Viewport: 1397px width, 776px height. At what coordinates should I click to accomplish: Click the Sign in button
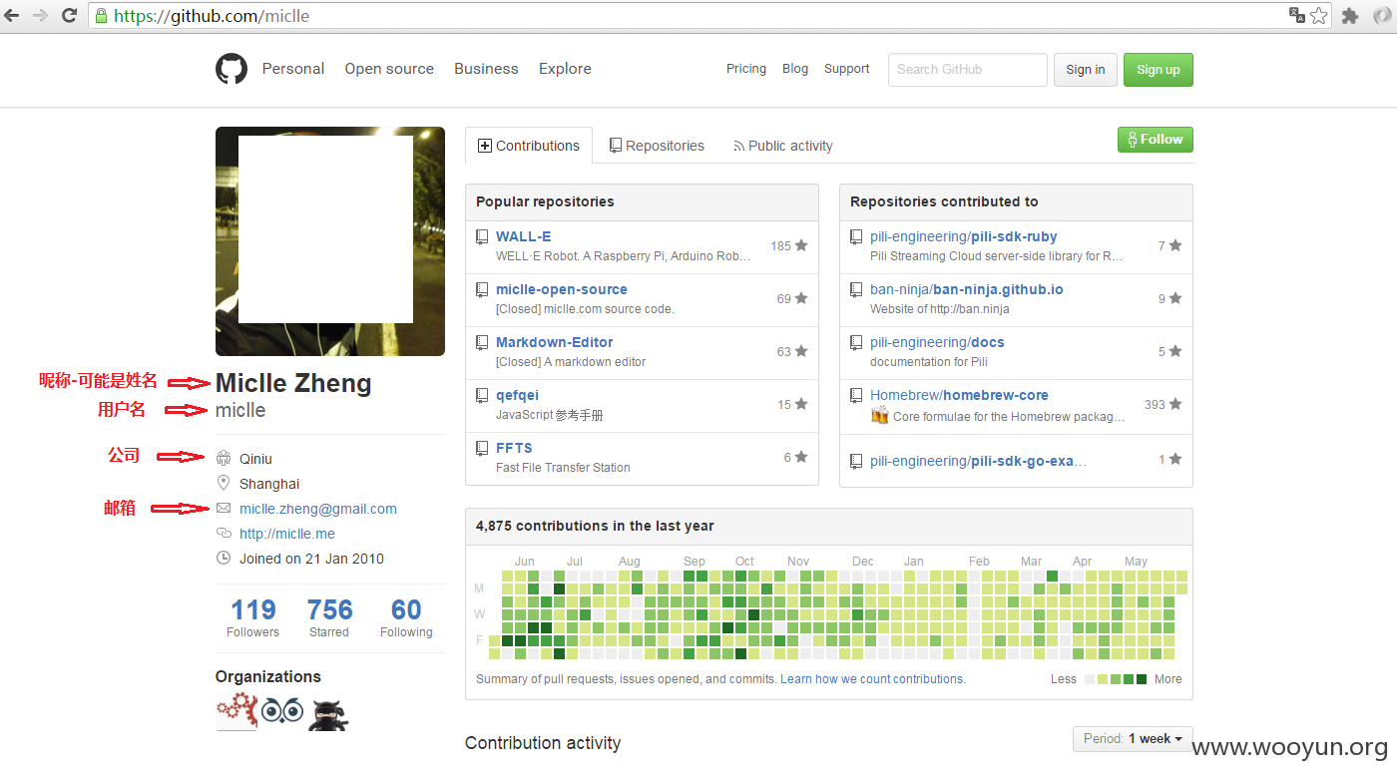(1086, 70)
